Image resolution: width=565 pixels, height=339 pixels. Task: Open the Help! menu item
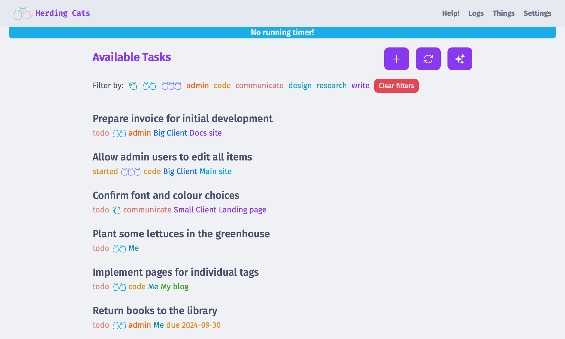[450, 13]
